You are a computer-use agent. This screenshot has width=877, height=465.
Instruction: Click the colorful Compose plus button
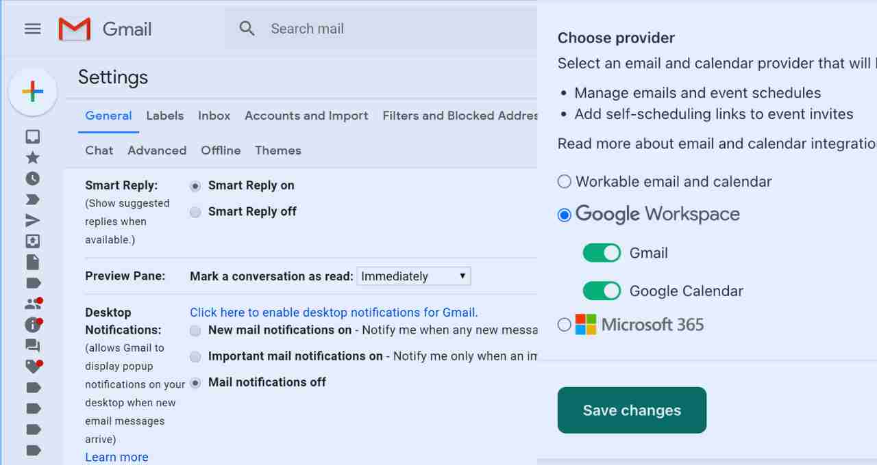pos(32,91)
